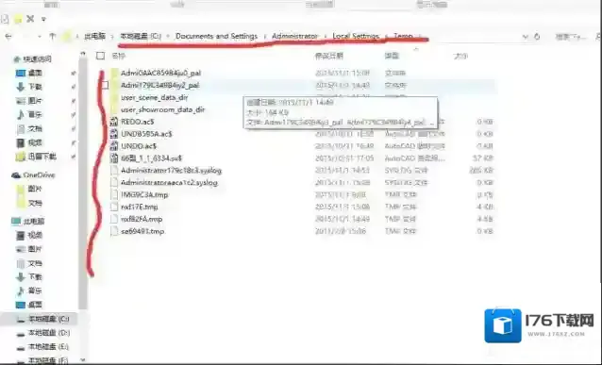This screenshot has width=602, height=365.
Task: Click 此电脑 in the address breadcrumb
Action: (95, 36)
